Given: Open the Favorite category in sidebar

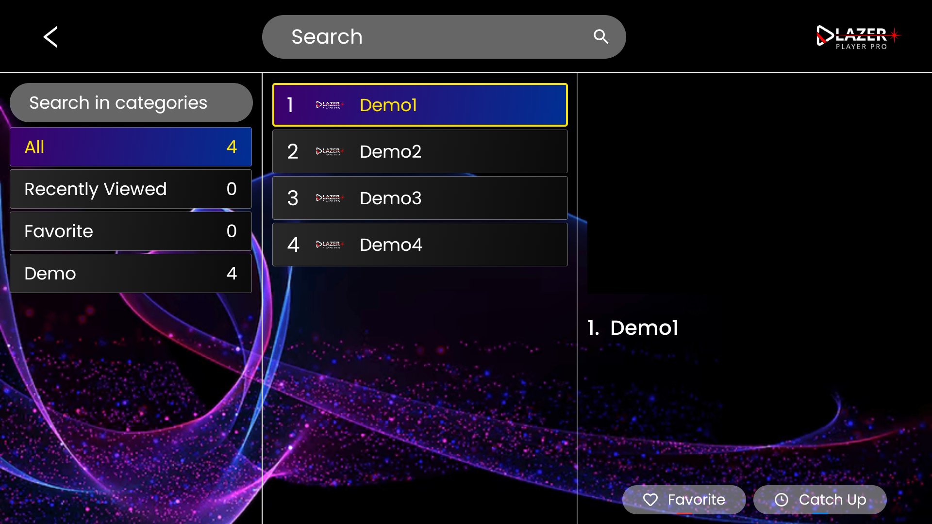Looking at the screenshot, I should (x=131, y=231).
